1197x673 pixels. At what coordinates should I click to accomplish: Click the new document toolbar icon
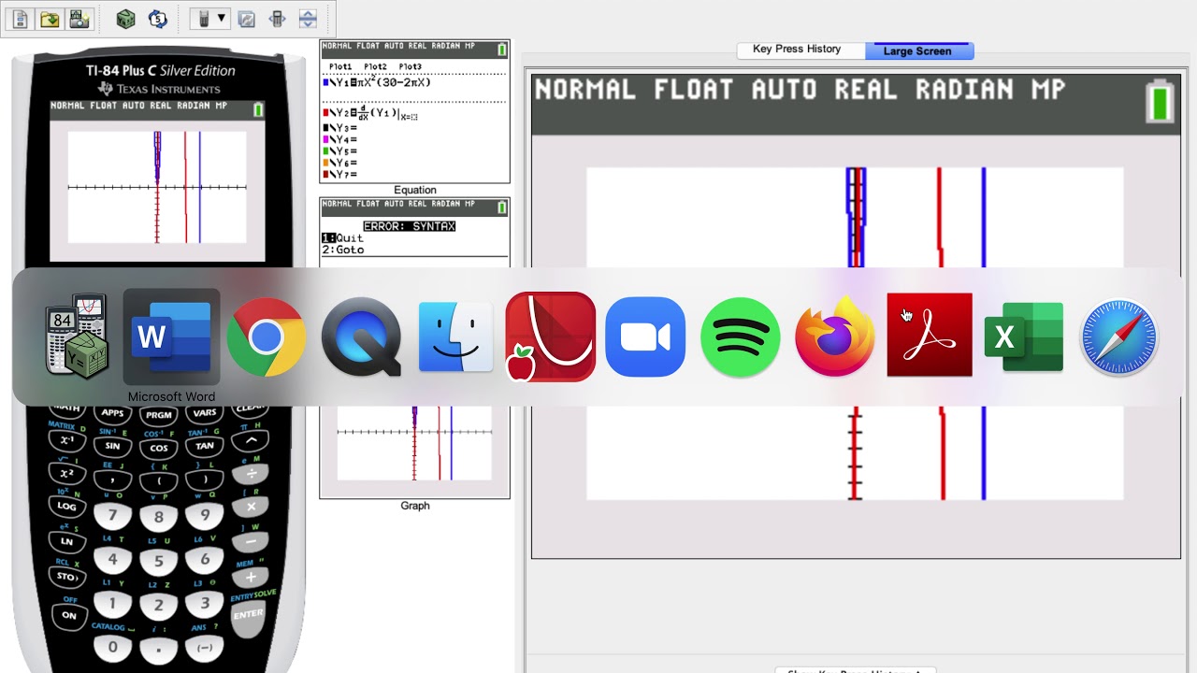tap(21, 19)
